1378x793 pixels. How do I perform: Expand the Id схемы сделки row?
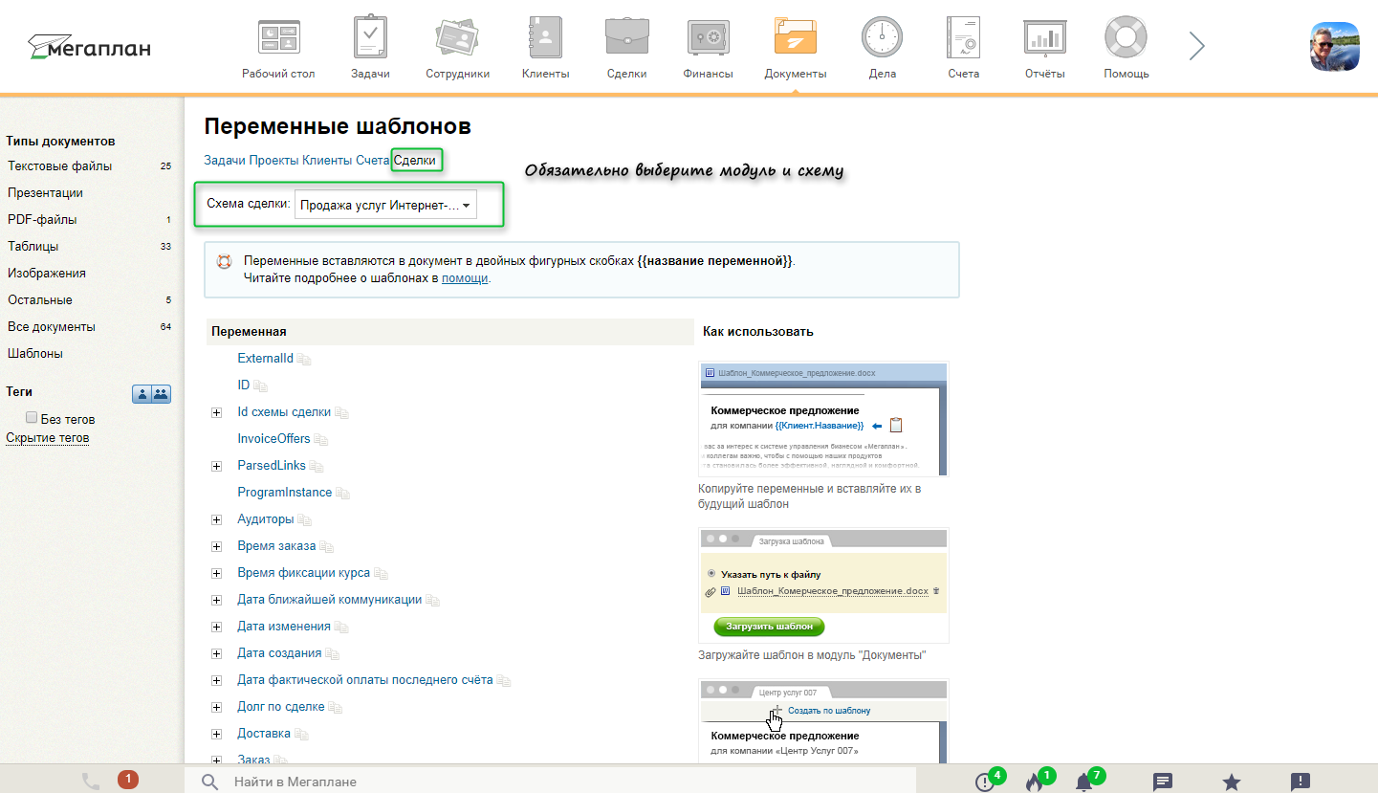coord(216,413)
